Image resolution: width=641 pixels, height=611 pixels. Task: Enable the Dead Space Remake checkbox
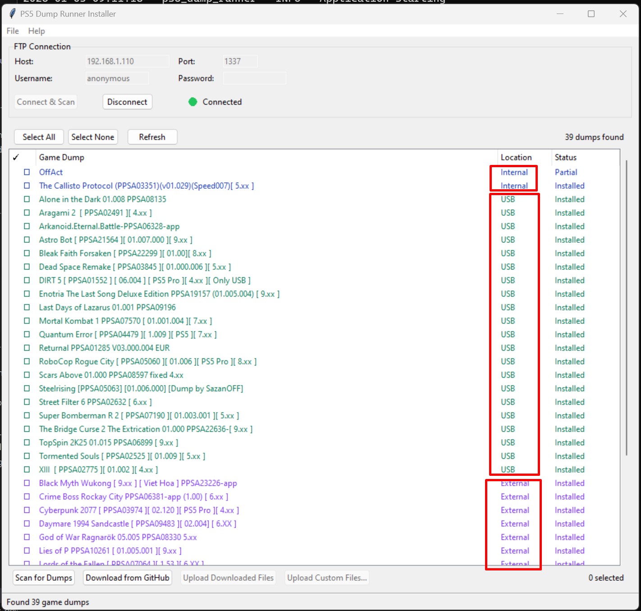27,267
